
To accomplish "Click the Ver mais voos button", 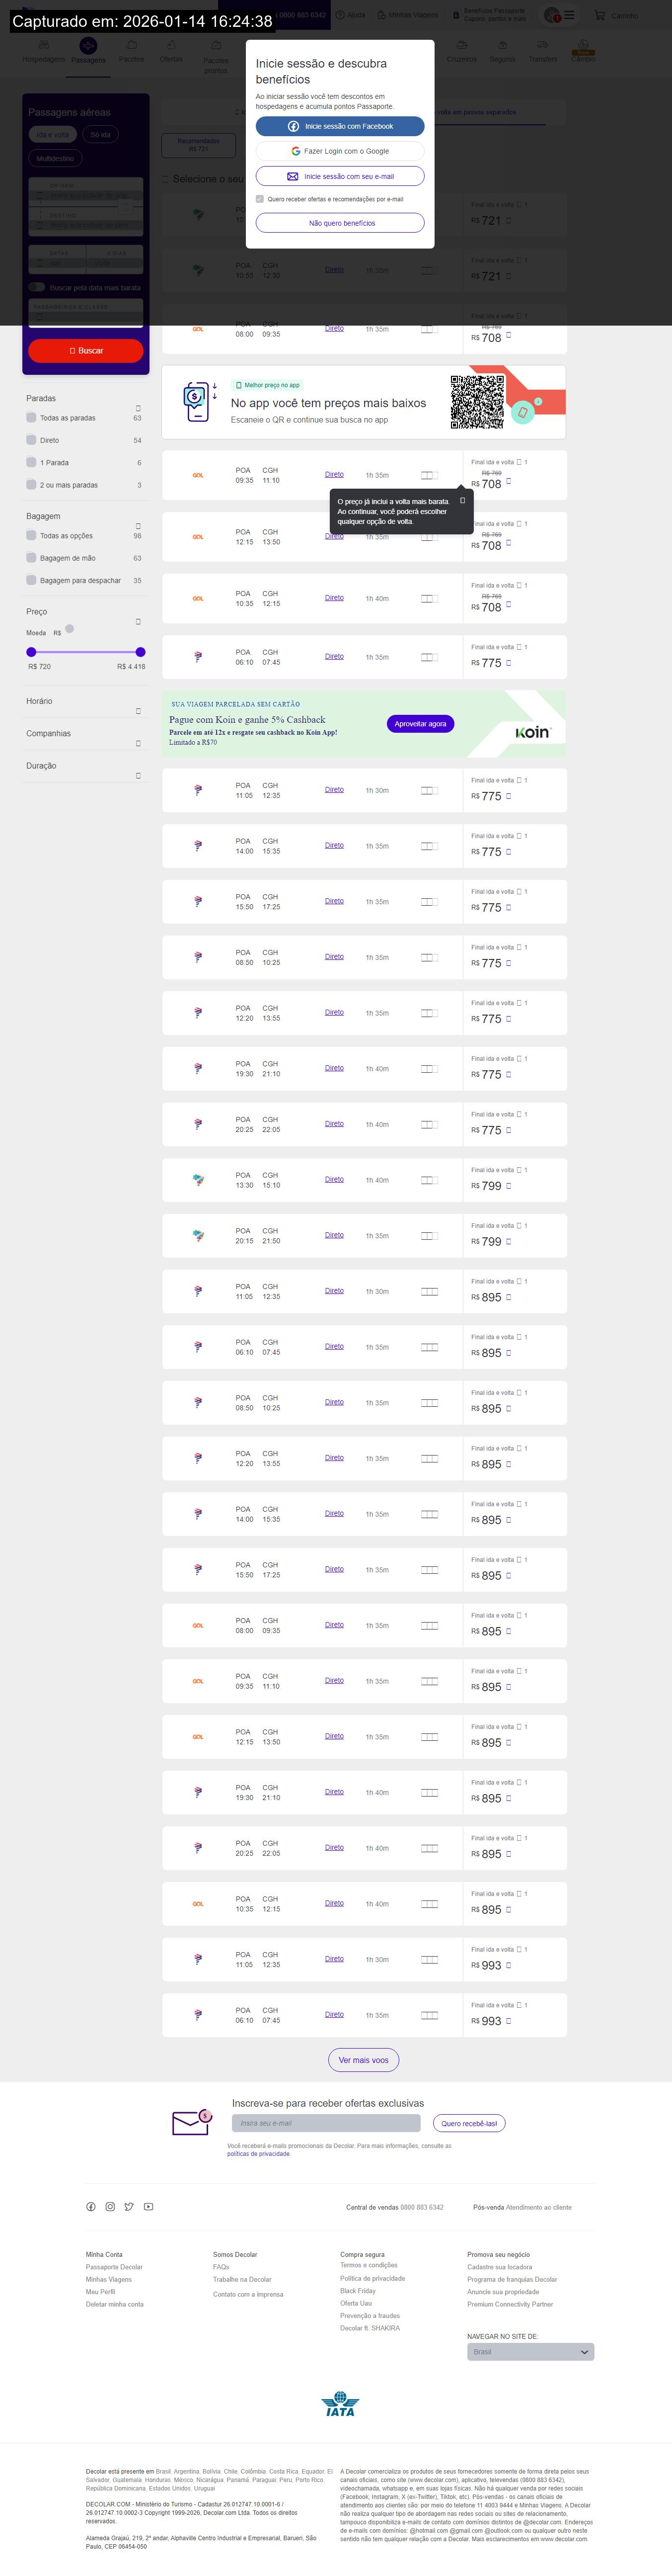I will (x=364, y=2059).
